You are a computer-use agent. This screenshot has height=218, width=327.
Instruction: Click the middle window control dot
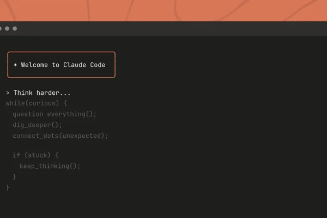pyautogui.click(x=7, y=28)
